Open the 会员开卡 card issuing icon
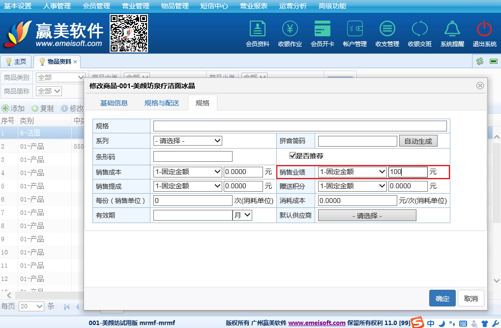Image resolution: width=501 pixels, height=328 pixels. tap(322, 29)
